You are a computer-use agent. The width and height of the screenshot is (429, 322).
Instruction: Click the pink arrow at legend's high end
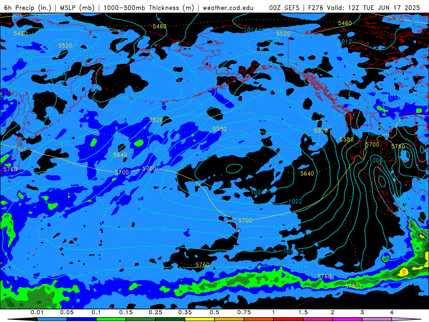(x=406, y=319)
